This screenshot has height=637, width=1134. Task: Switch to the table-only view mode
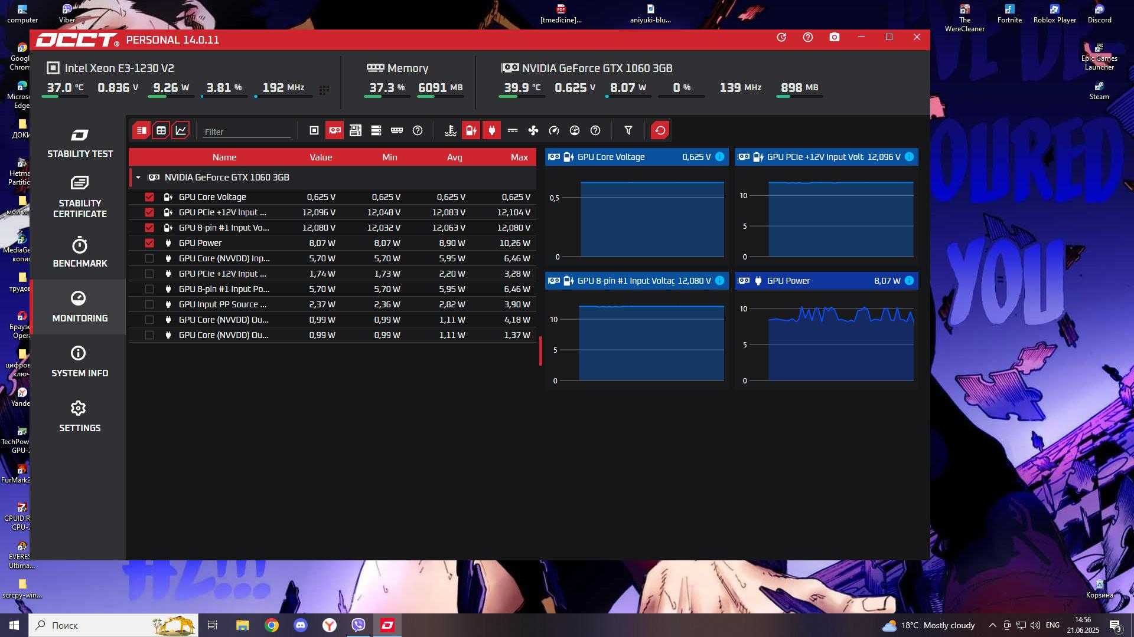[161, 130]
